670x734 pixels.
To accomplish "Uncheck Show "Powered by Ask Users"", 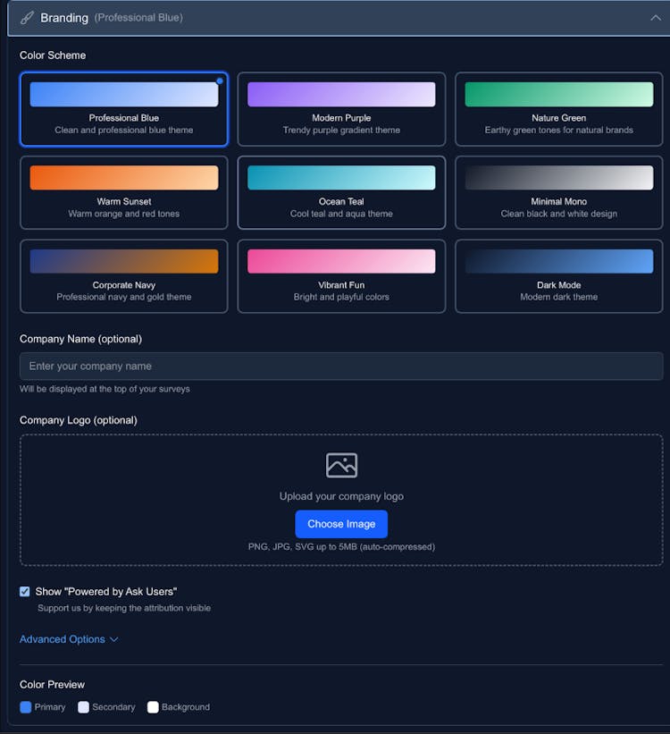I will tap(25, 592).
